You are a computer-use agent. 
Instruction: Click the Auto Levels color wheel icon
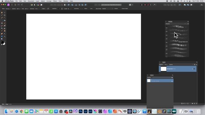click(32, 5)
